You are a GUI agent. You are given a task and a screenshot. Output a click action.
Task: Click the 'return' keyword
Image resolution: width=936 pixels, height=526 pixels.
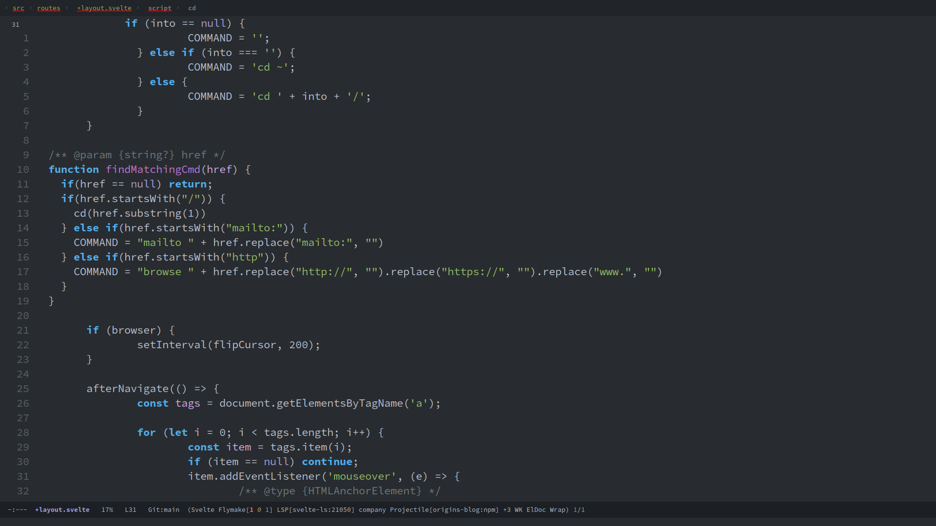[x=188, y=184]
